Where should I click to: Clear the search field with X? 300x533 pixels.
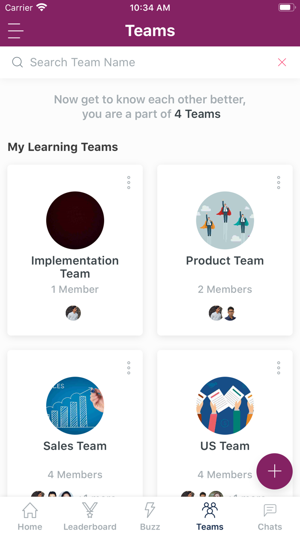click(282, 63)
